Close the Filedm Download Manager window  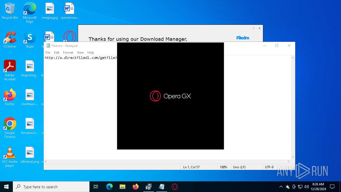click(259, 28)
